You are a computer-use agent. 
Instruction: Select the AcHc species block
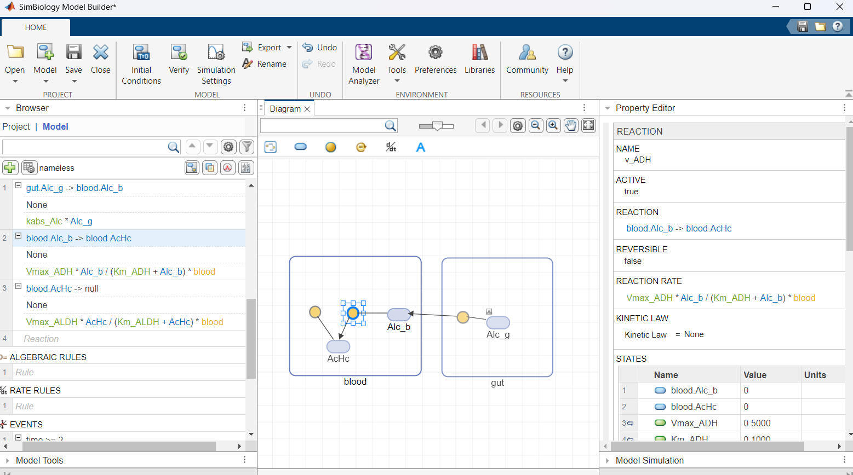(338, 346)
